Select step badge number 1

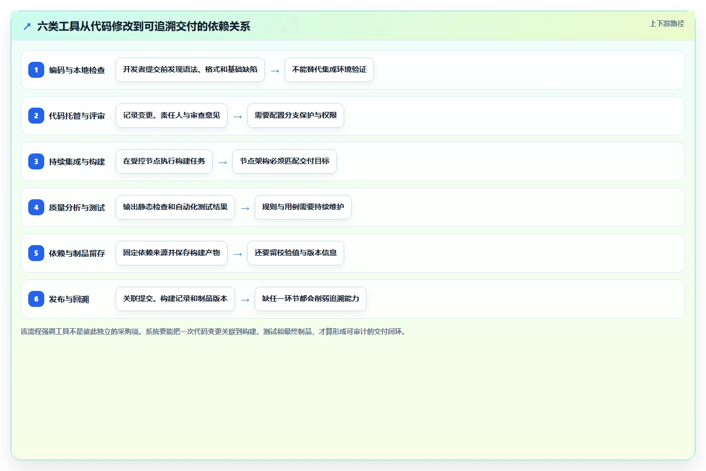point(36,70)
